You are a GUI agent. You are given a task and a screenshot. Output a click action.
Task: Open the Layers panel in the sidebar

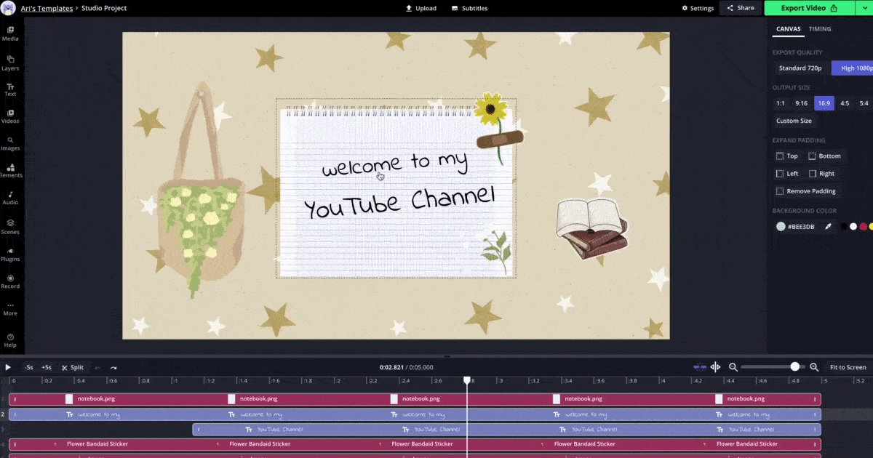click(10, 63)
